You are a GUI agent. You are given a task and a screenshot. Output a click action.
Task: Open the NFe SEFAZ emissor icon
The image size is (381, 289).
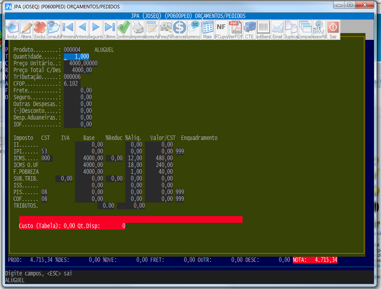319,30
